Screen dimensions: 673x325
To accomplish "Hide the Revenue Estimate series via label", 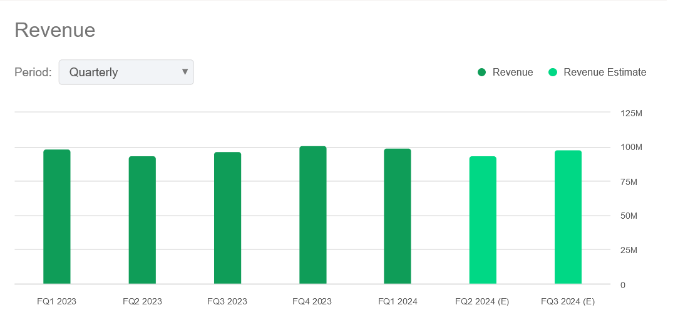I will (605, 72).
